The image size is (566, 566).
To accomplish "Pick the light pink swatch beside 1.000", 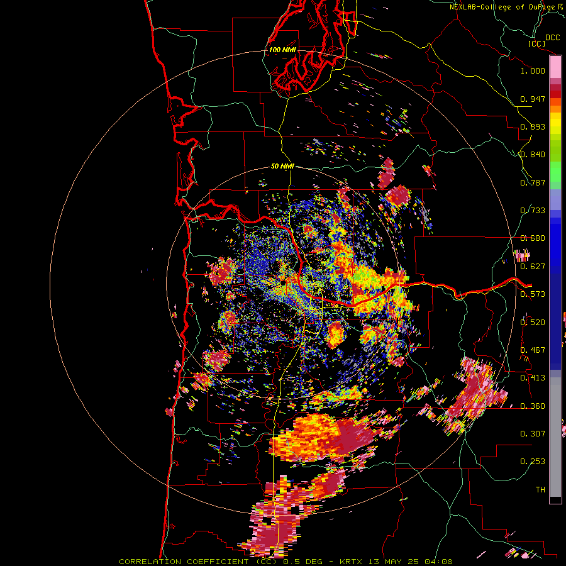I will pyautogui.click(x=555, y=67).
